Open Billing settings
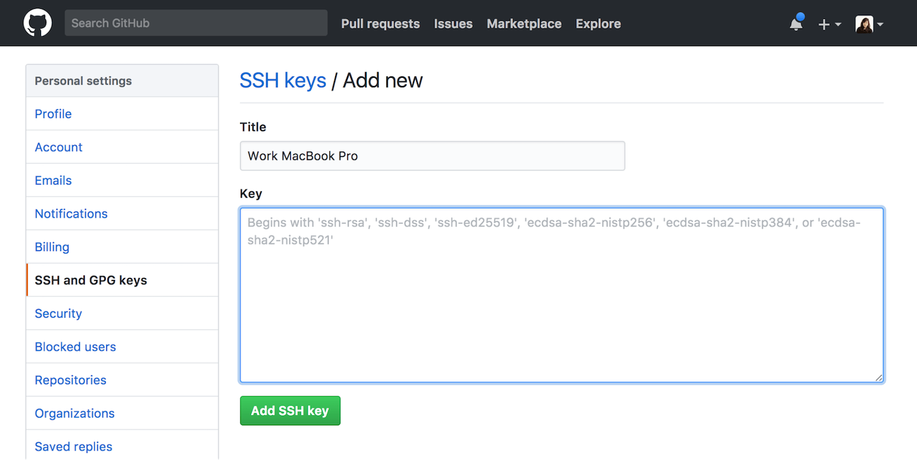917x460 pixels. click(52, 247)
